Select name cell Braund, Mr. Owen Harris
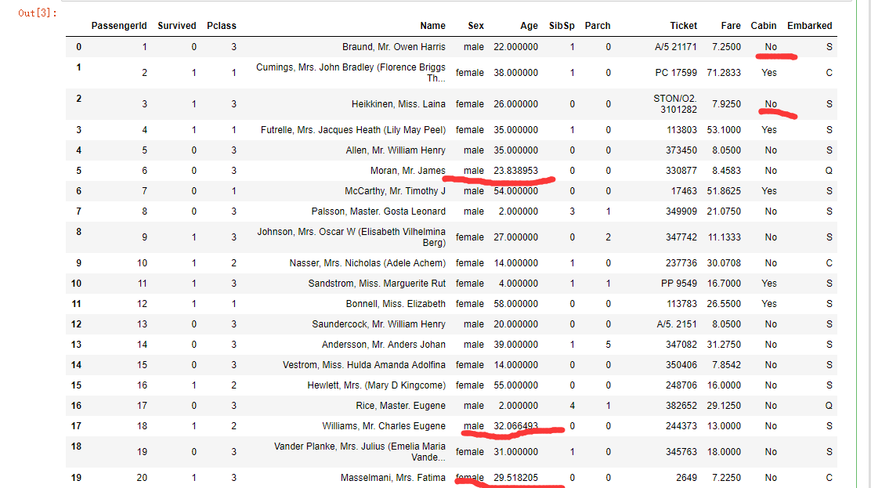The image size is (871, 488). (x=394, y=47)
